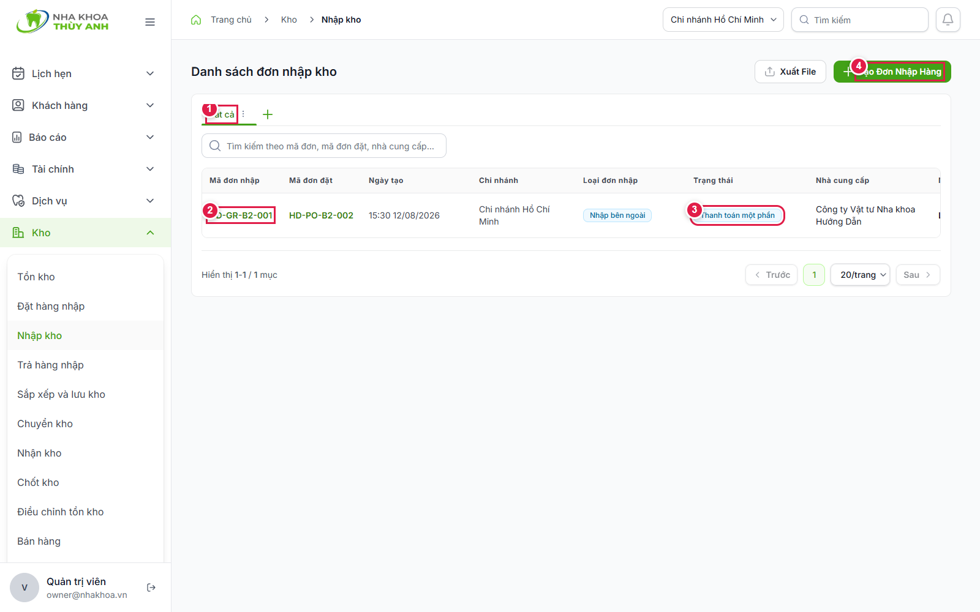Collapse sidebar with hamburger menu icon

pos(150,22)
